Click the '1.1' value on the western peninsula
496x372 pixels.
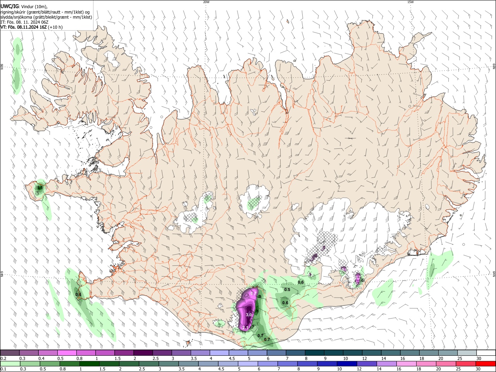40,188
